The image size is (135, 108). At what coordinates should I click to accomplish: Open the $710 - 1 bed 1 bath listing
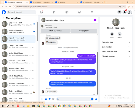point(51,27)
